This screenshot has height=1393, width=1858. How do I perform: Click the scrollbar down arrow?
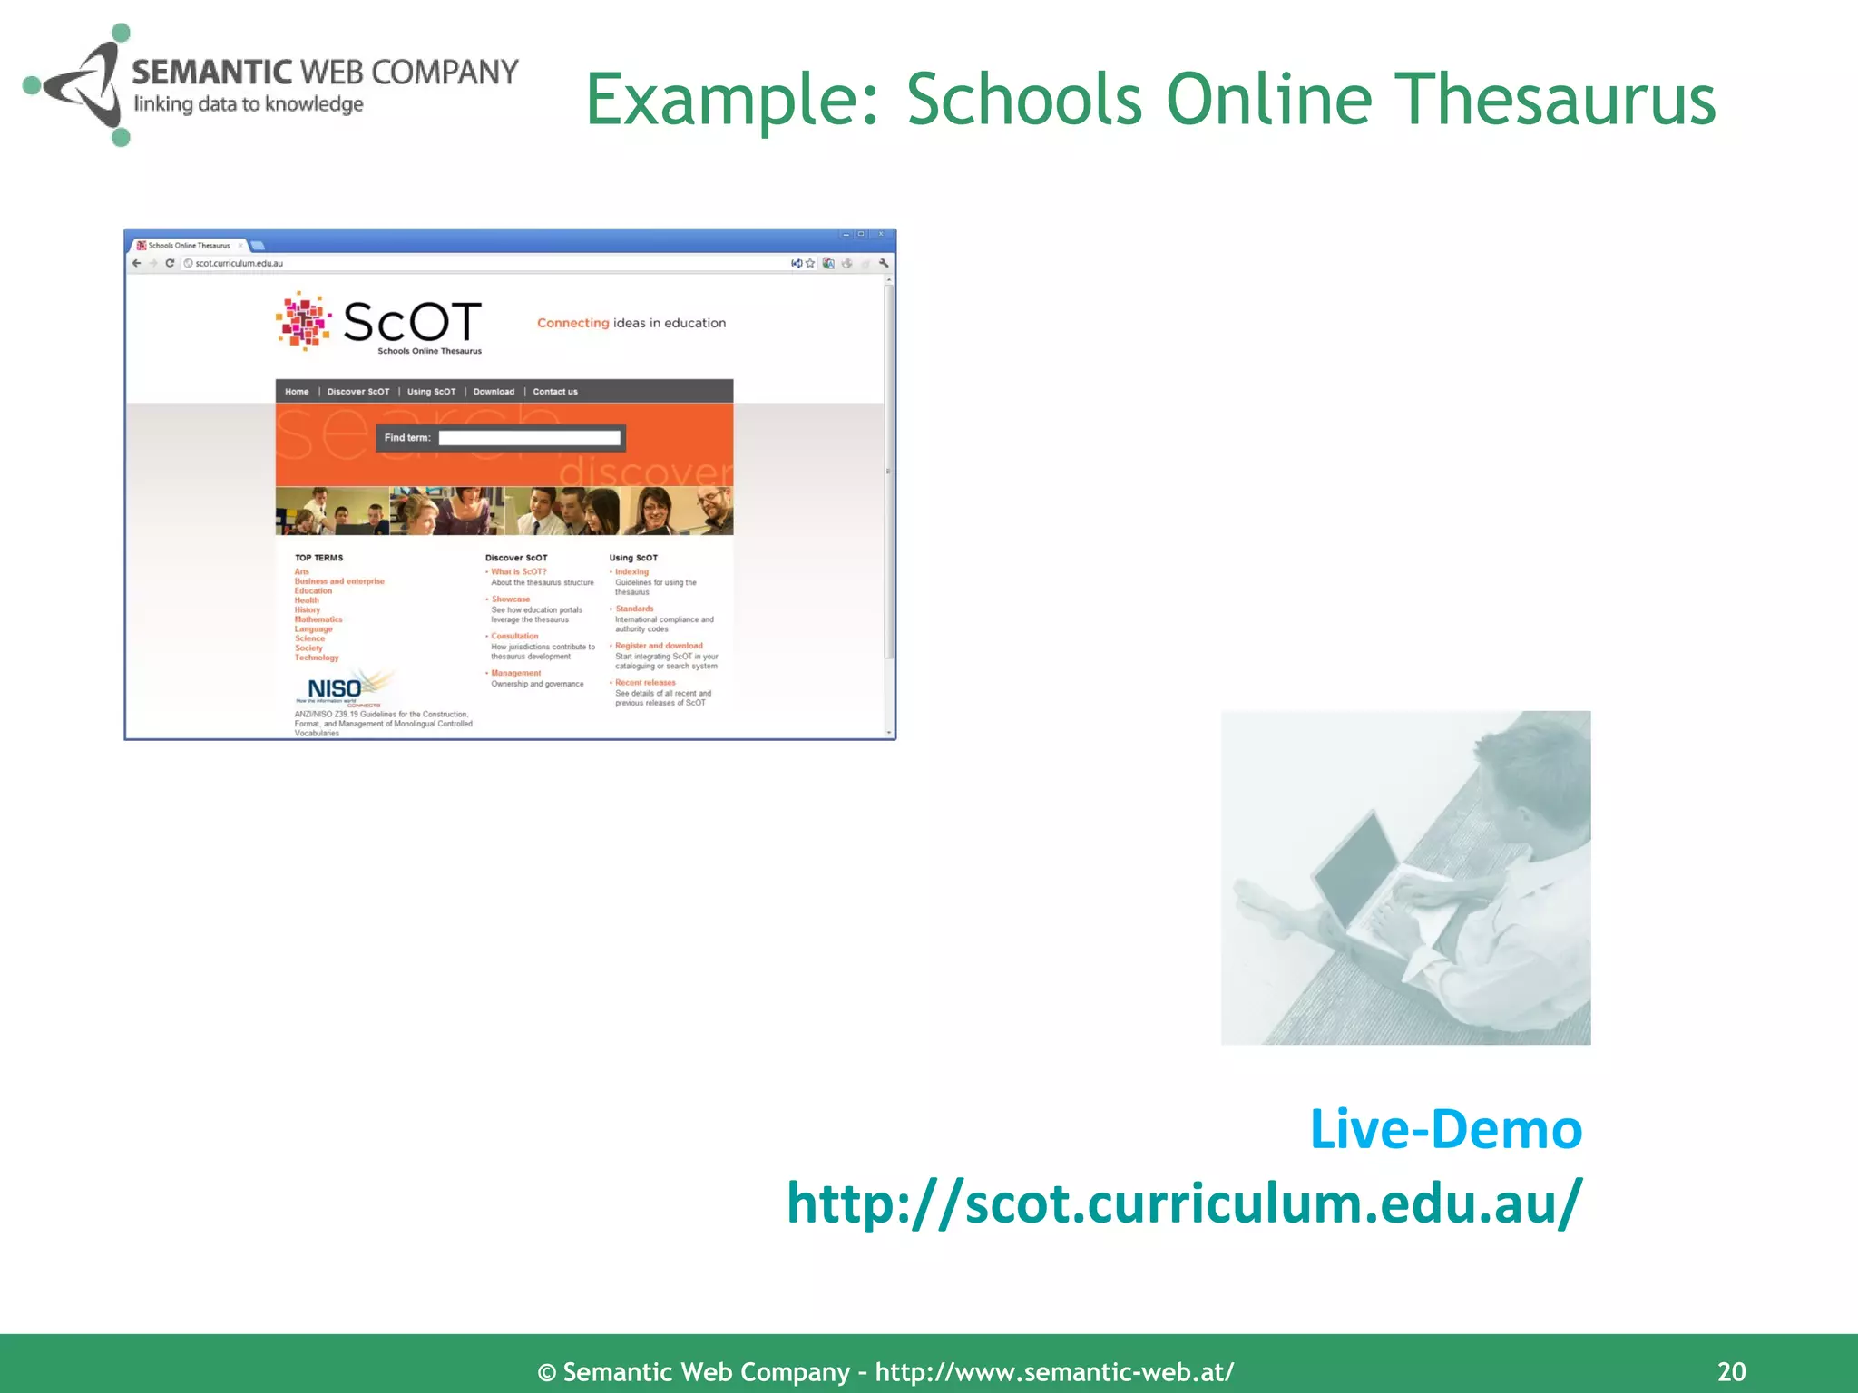click(x=889, y=732)
